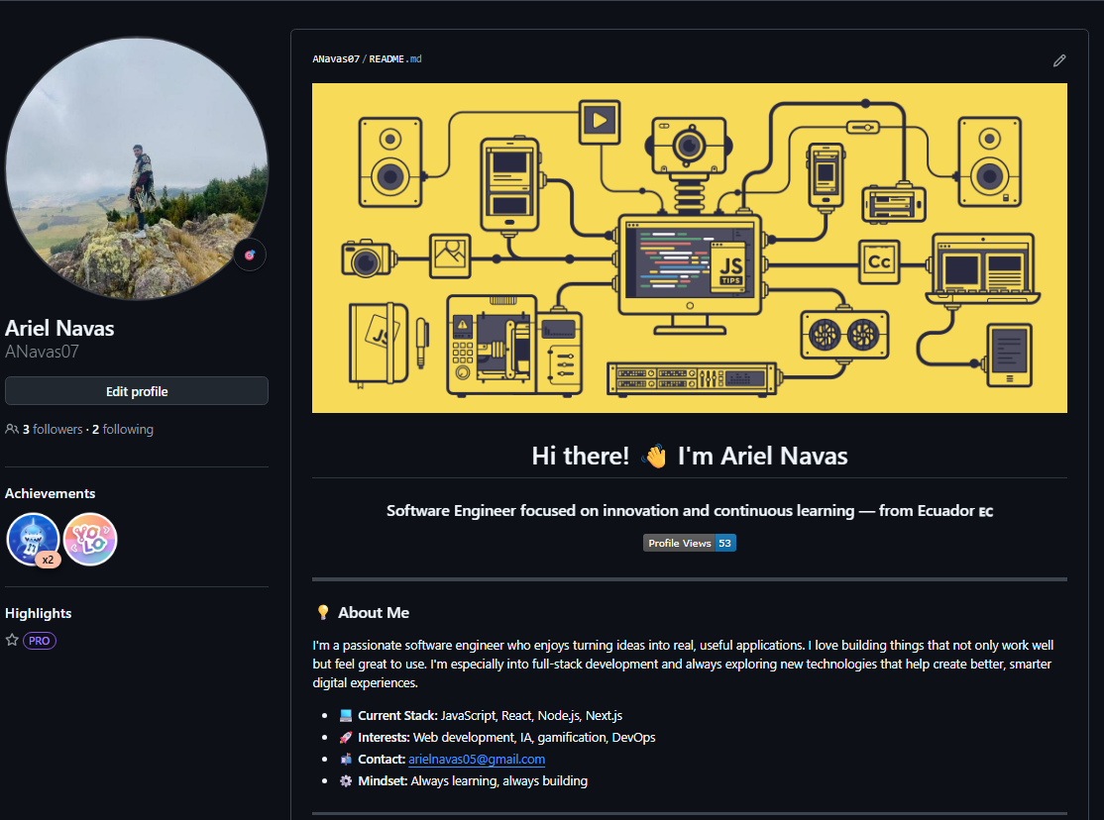This screenshot has width=1104, height=820.
Task: Open the circular profile avatar photo
Action: pos(137,168)
